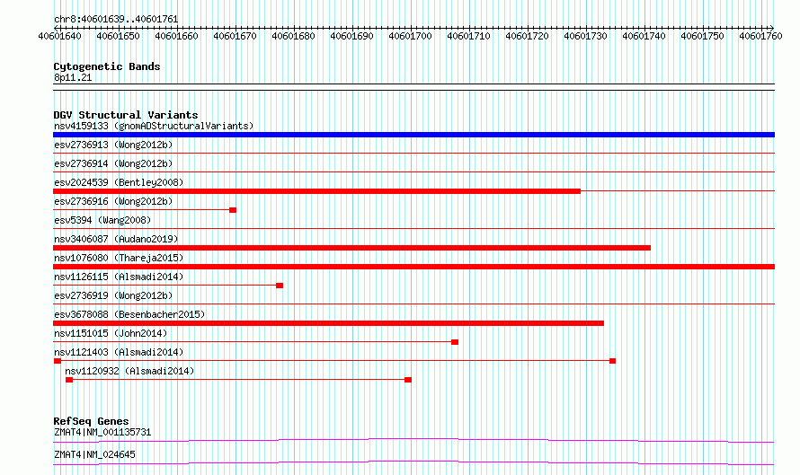The height and width of the screenshot is (475, 800).
Task: Open the esv2736913 (Wong2012b) variant label
Action: pos(113,145)
